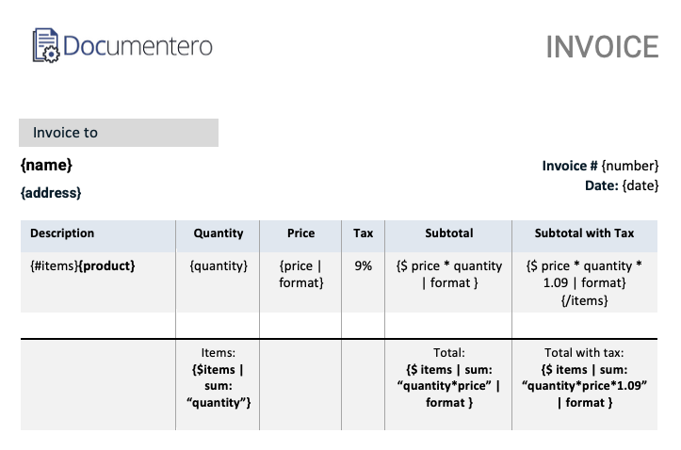Click the {date} placeholder
681x450 pixels.
pyautogui.click(x=640, y=185)
